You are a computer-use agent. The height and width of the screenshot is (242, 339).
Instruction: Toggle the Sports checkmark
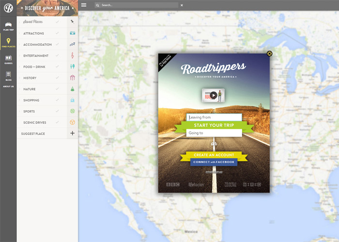[x=57, y=111]
